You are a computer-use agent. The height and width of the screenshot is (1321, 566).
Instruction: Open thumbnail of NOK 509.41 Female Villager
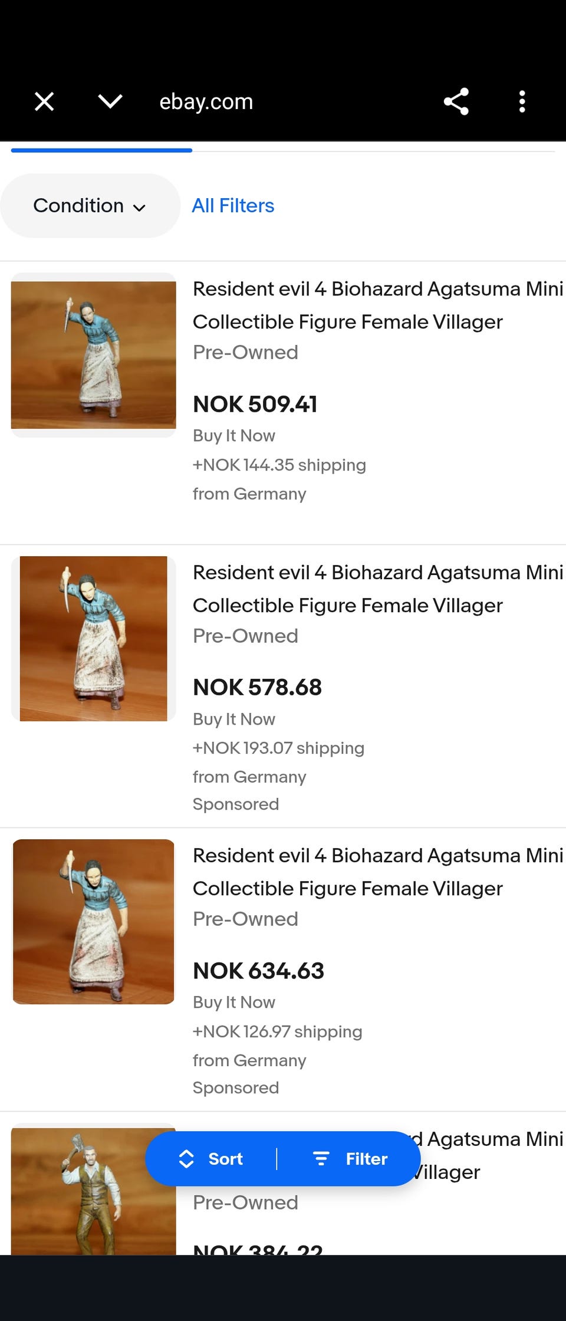tap(93, 355)
